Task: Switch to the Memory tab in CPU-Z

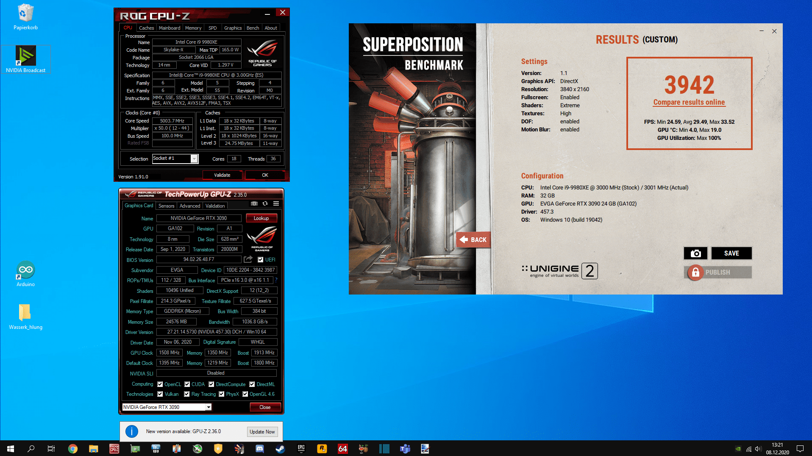Action: coord(193,28)
